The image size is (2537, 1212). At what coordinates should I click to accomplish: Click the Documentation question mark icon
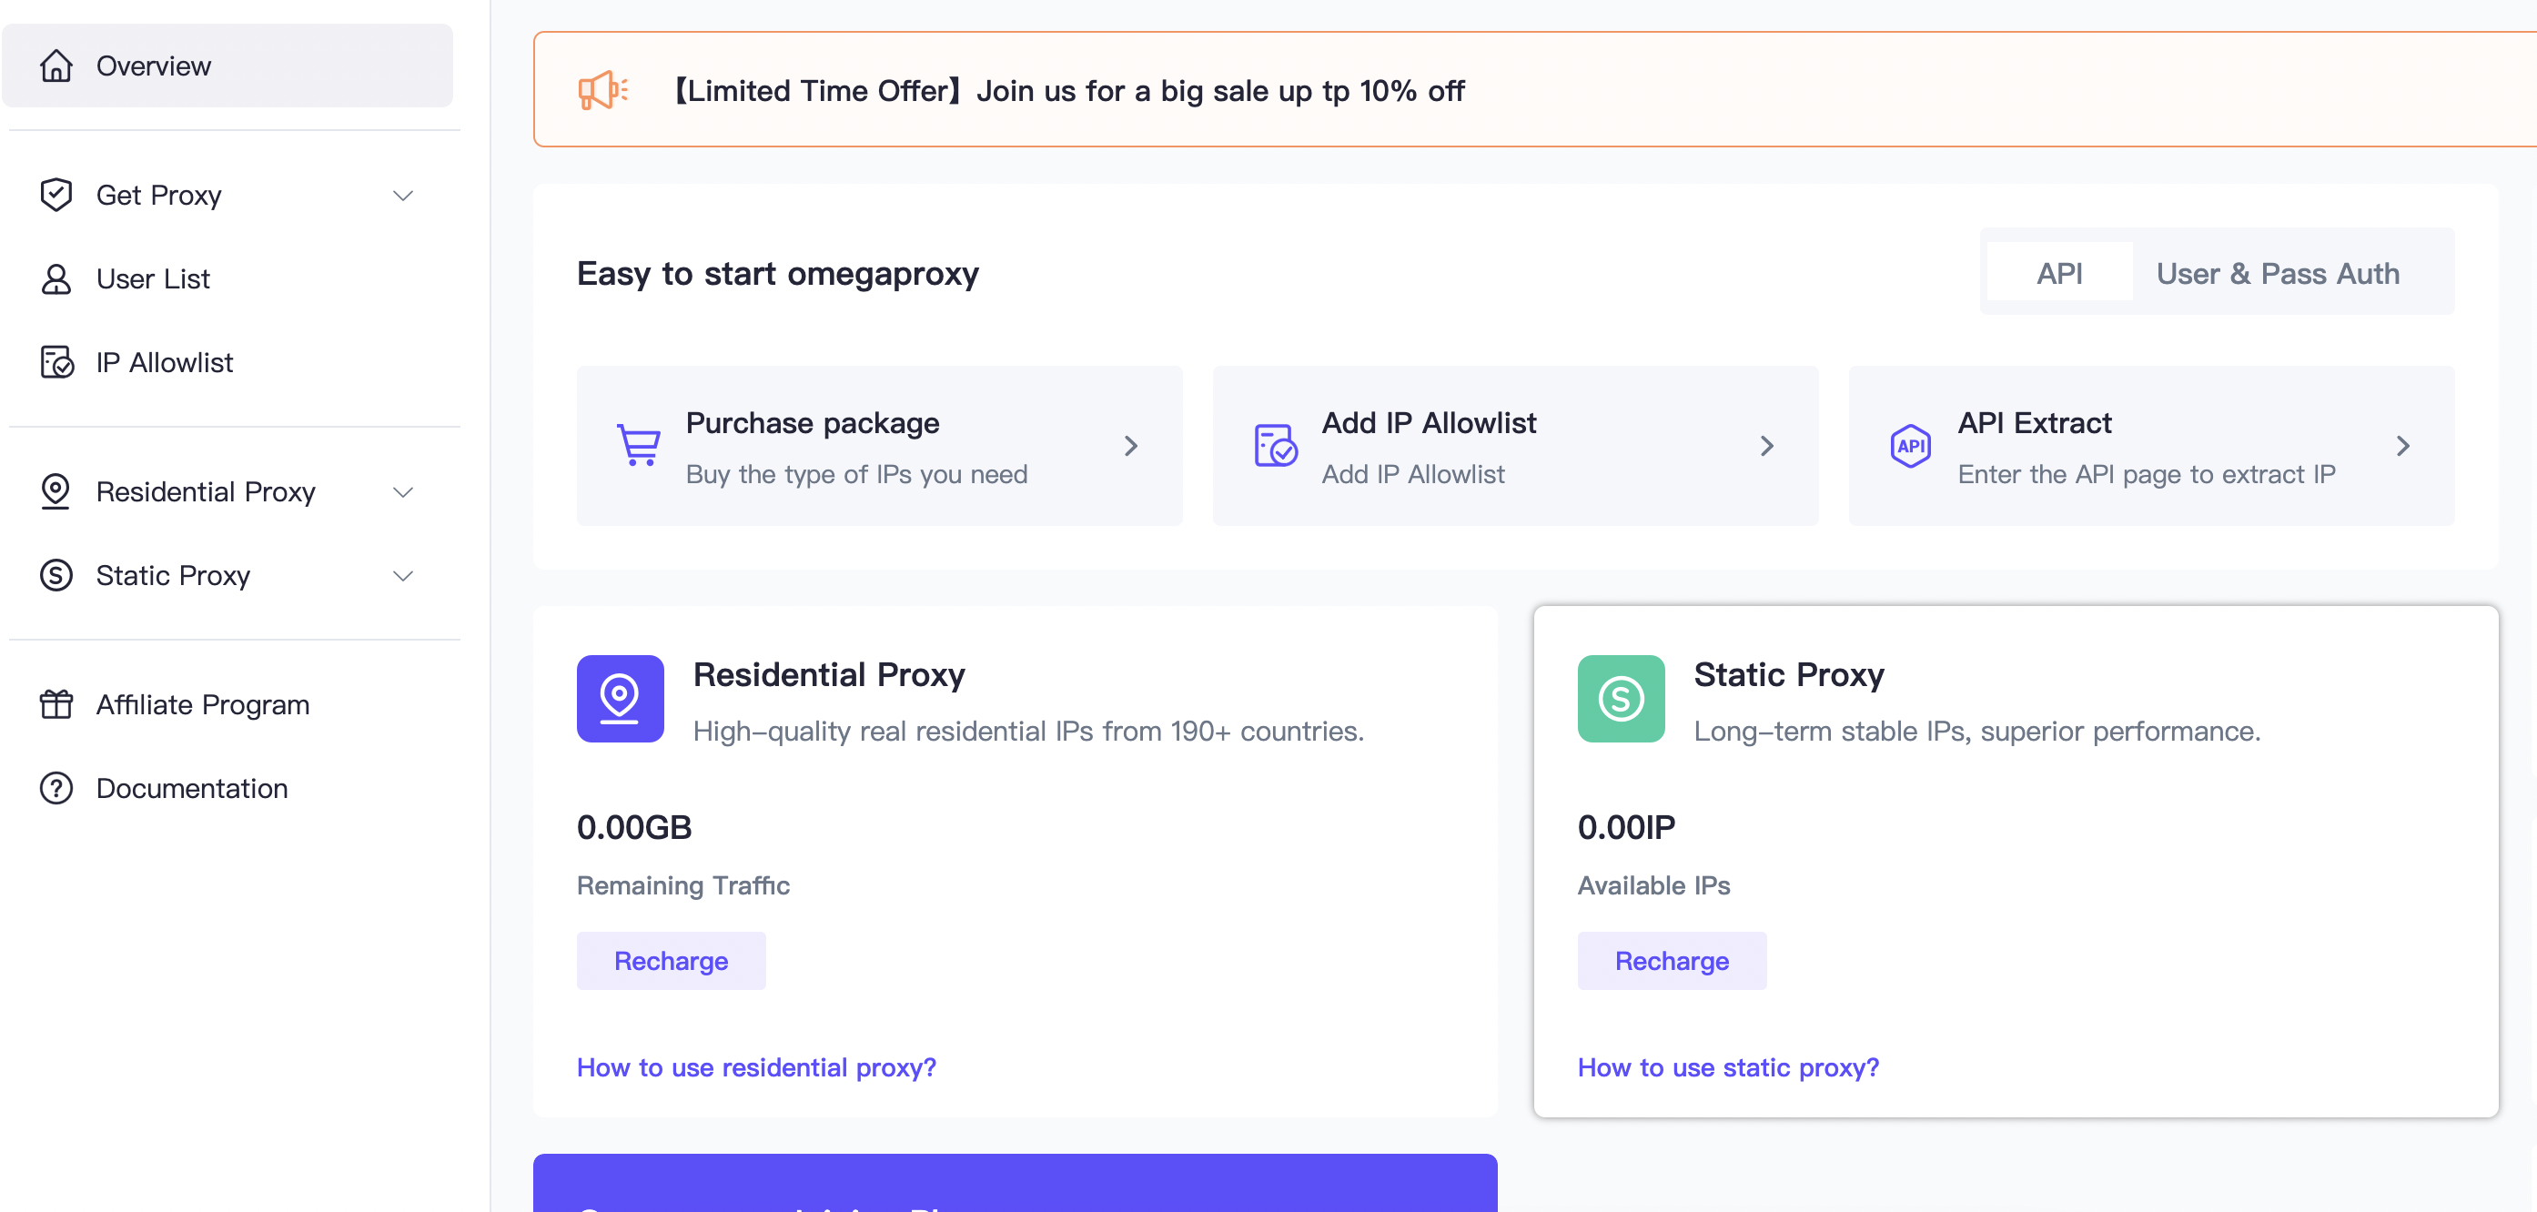tap(56, 788)
